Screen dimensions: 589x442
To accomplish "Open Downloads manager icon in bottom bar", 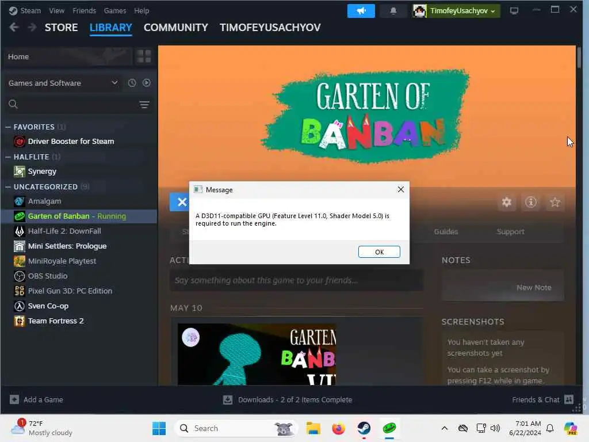I will [x=228, y=400].
